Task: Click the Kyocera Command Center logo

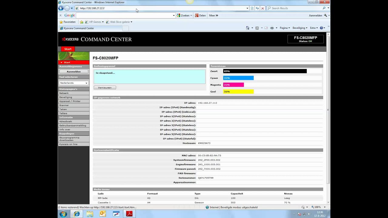Action: tap(97, 39)
